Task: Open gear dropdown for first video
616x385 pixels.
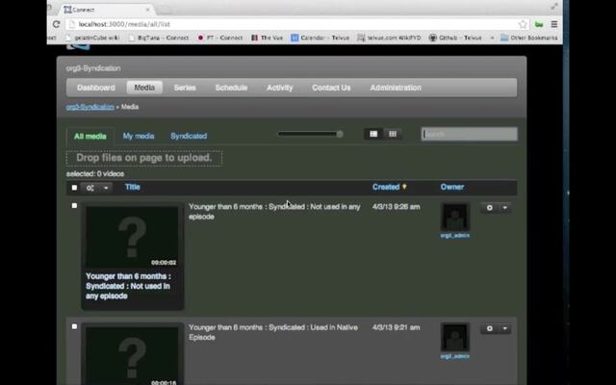Action: click(495, 208)
